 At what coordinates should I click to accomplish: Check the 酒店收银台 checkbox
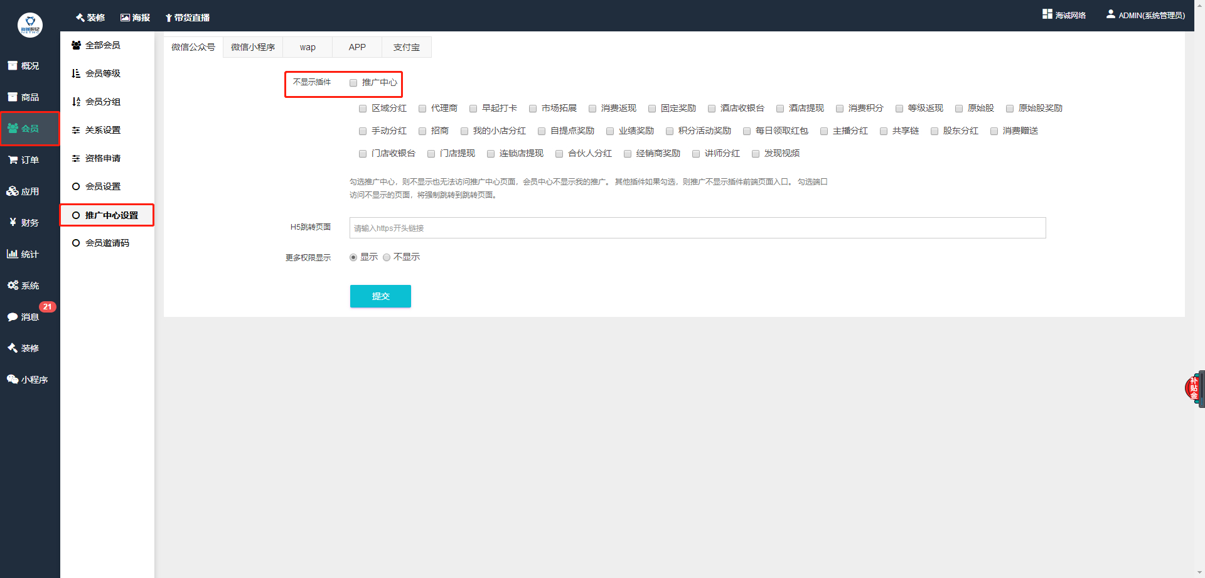click(712, 109)
